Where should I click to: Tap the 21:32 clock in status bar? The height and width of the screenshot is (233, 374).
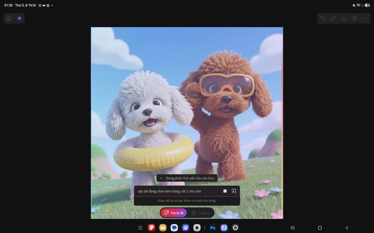pyautogui.click(x=8, y=5)
